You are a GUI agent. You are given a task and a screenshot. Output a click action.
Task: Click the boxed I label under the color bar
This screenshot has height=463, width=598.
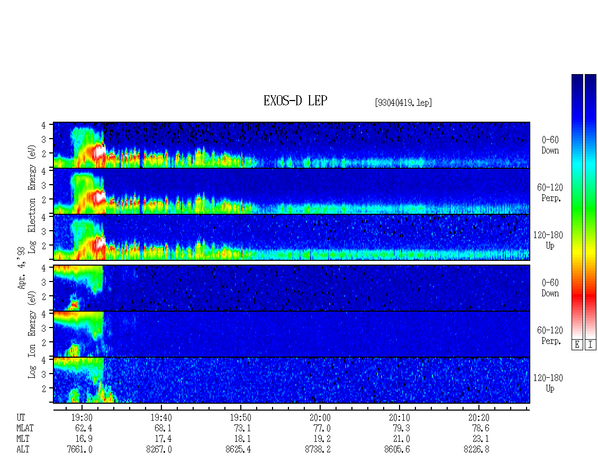[x=591, y=345]
